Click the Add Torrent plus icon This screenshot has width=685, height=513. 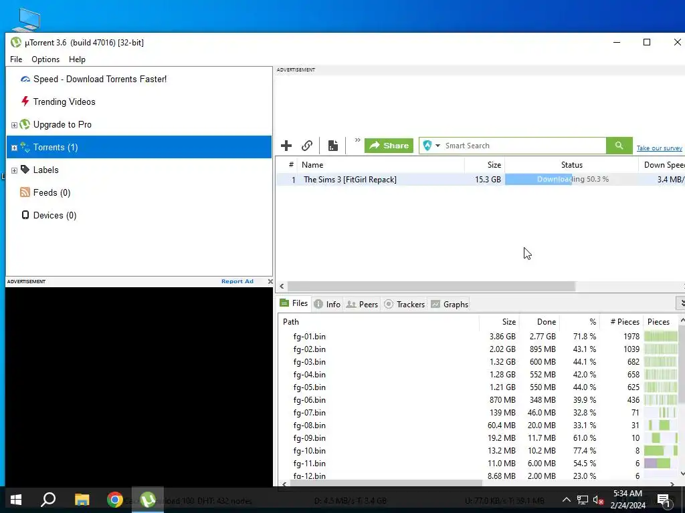point(286,146)
